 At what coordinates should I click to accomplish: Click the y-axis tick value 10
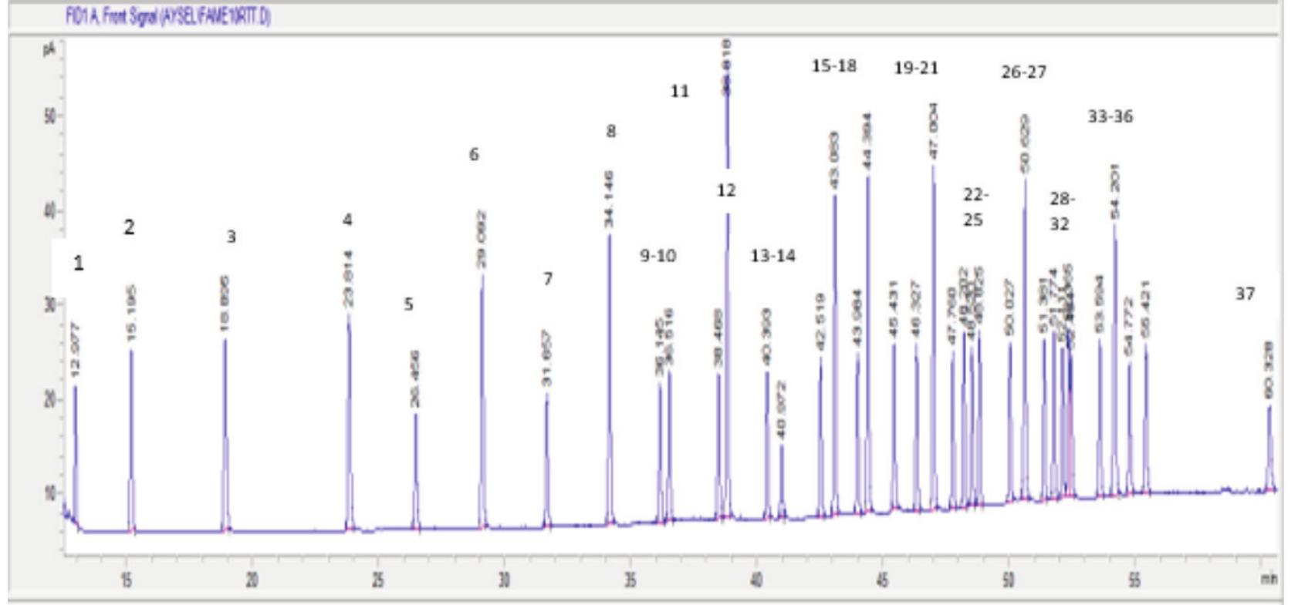pyautogui.click(x=50, y=493)
